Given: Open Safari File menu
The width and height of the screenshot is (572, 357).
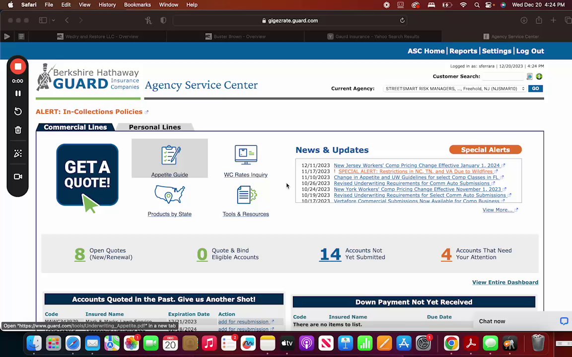Looking at the screenshot, I should [49, 5].
